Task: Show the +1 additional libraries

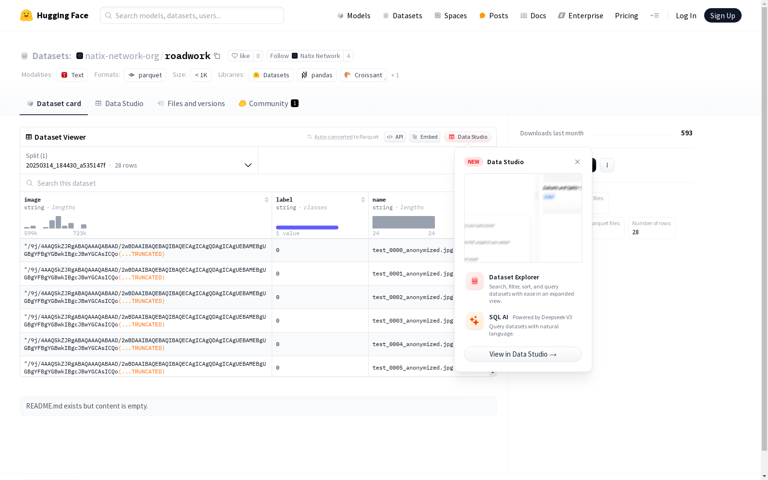Action: (x=395, y=75)
